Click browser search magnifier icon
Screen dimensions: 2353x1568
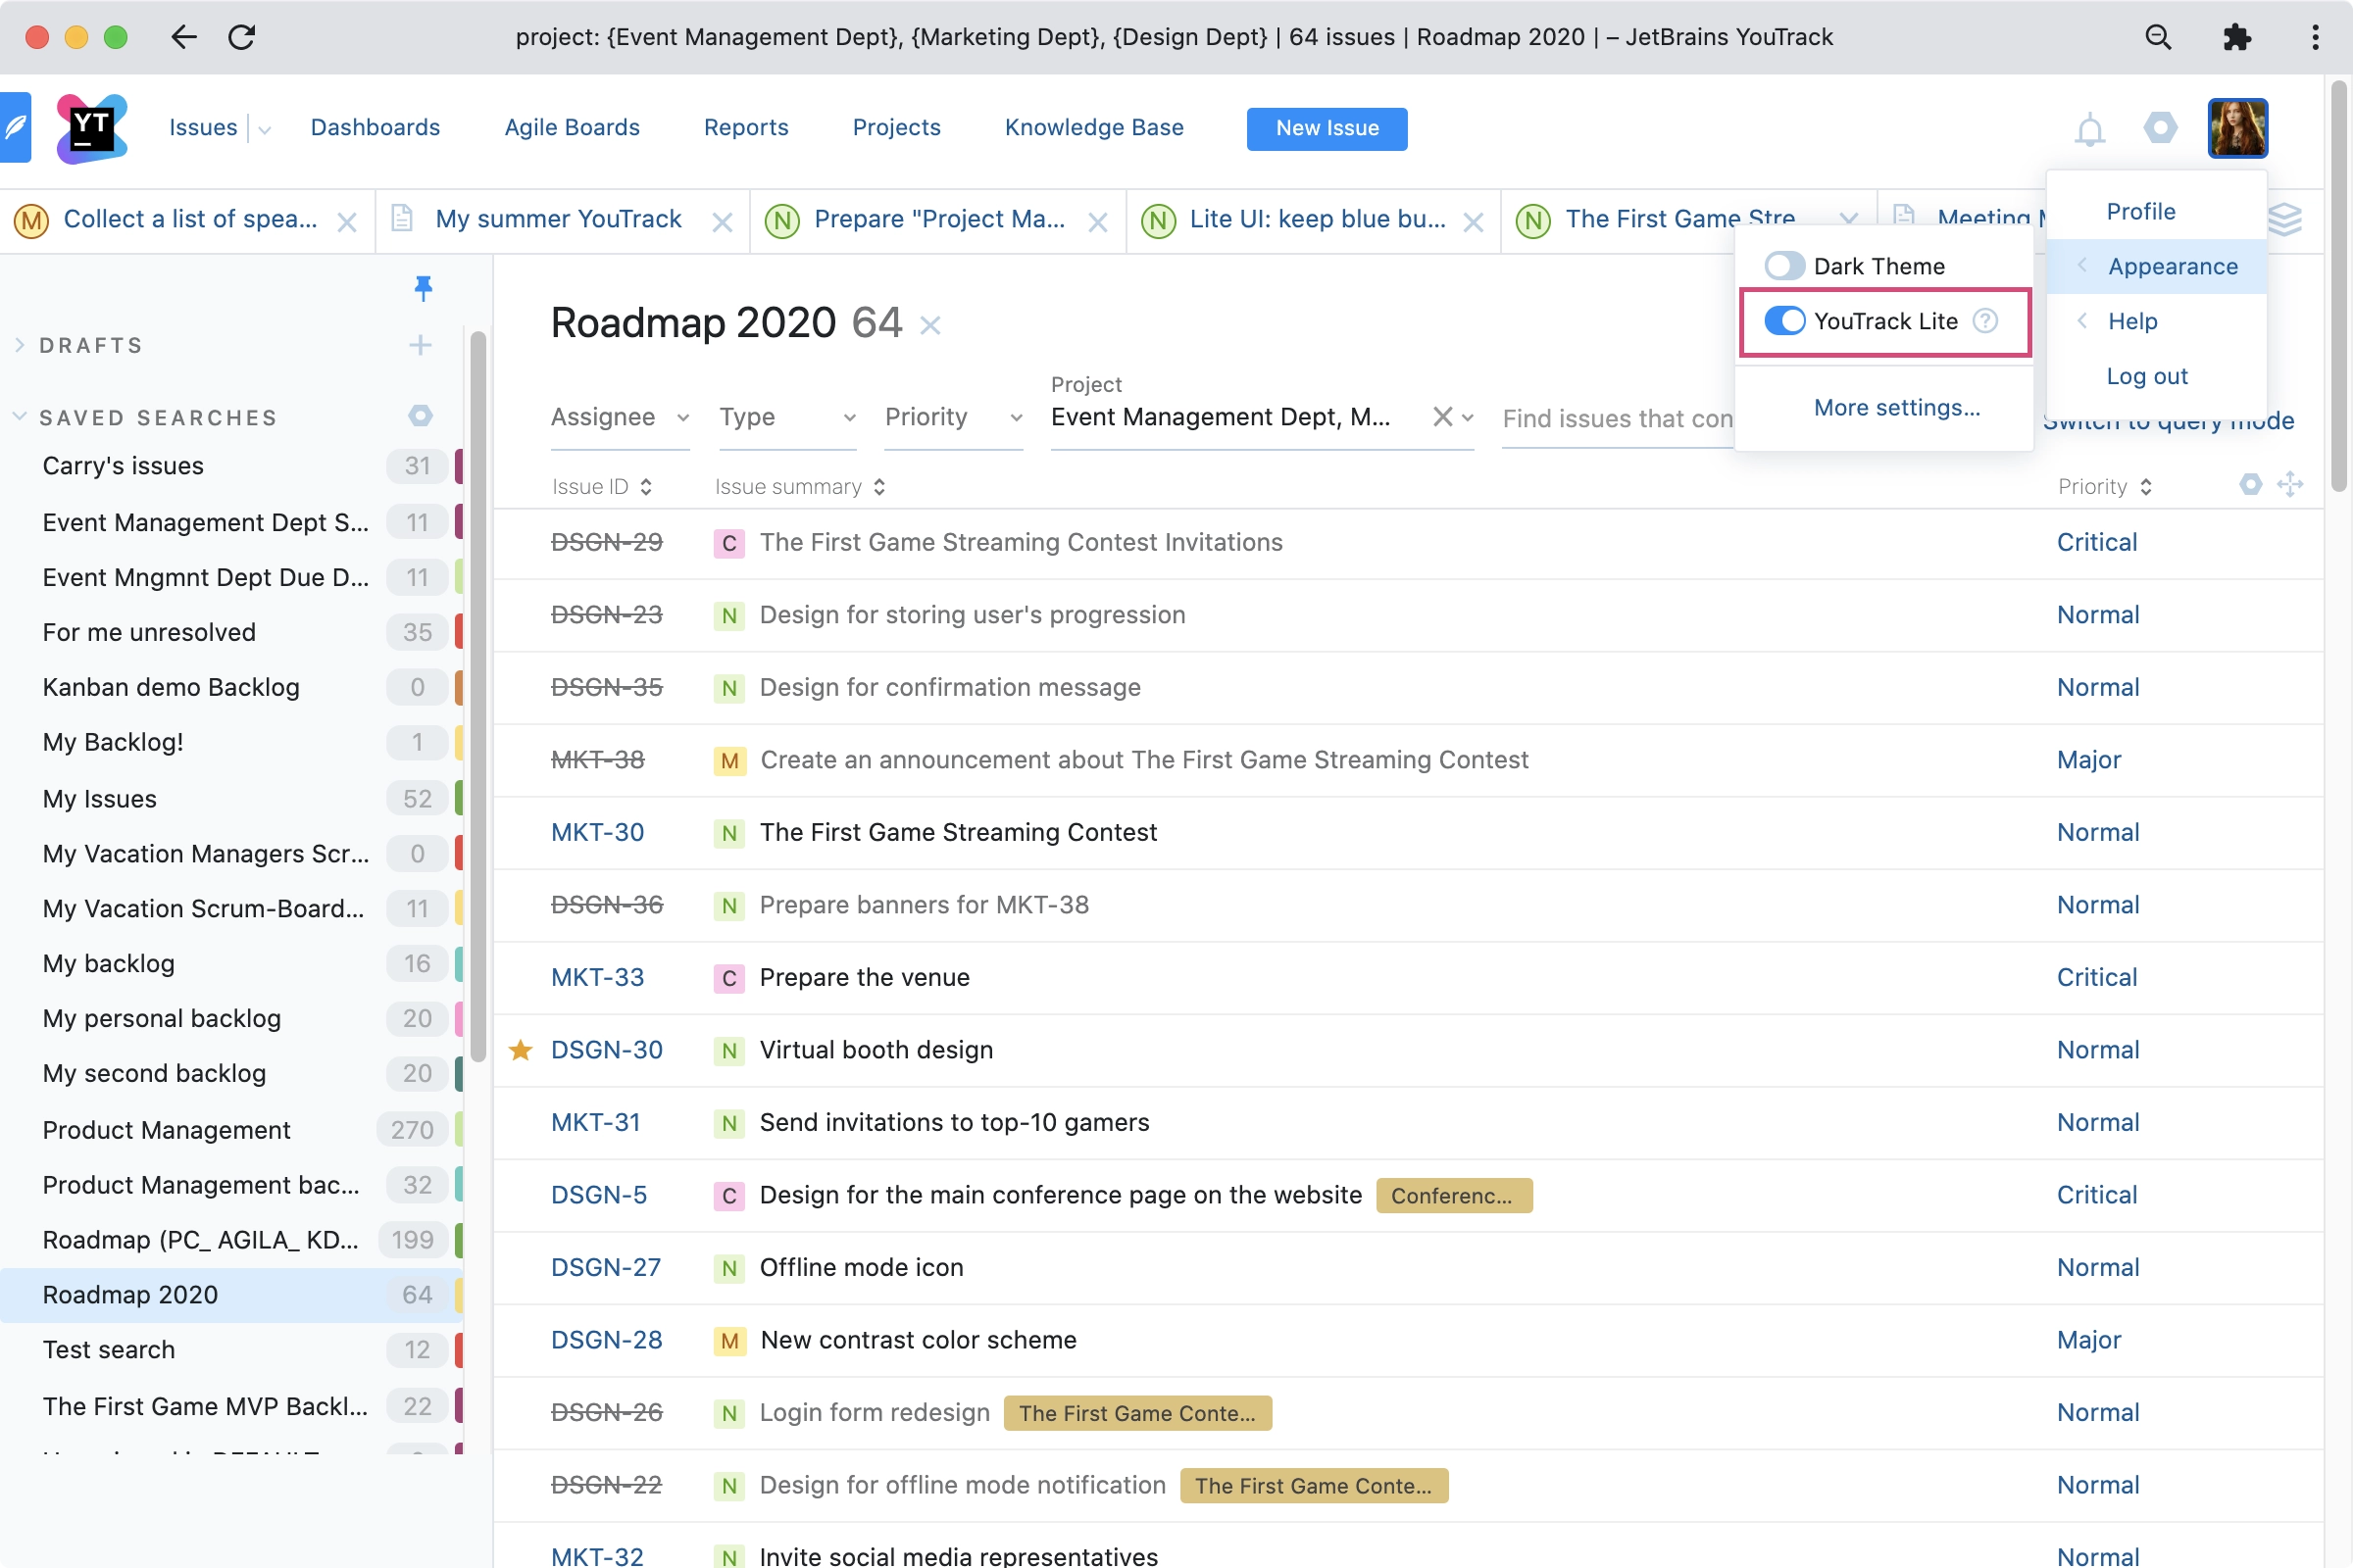(x=2158, y=37)
